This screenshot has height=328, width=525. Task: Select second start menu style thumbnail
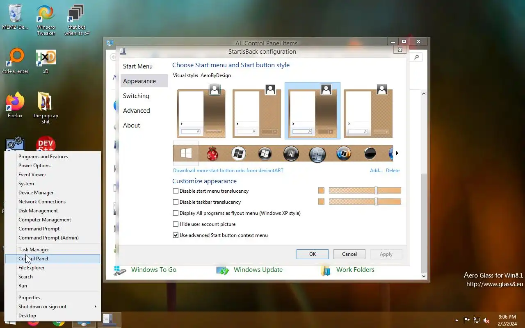pos(257,111)
